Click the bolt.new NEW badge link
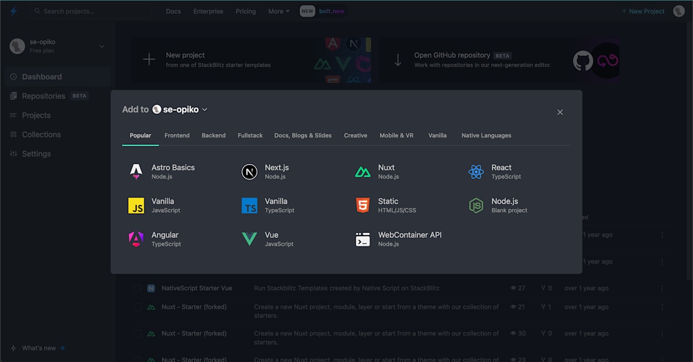The image size is (693, 362). point(323,11)
